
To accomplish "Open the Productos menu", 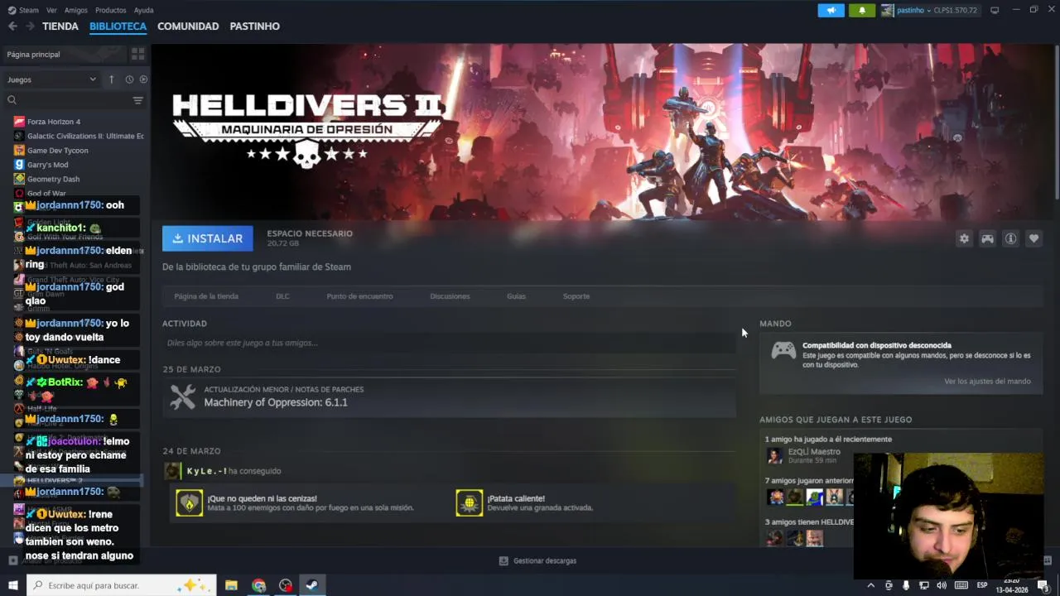I will 110,10.
